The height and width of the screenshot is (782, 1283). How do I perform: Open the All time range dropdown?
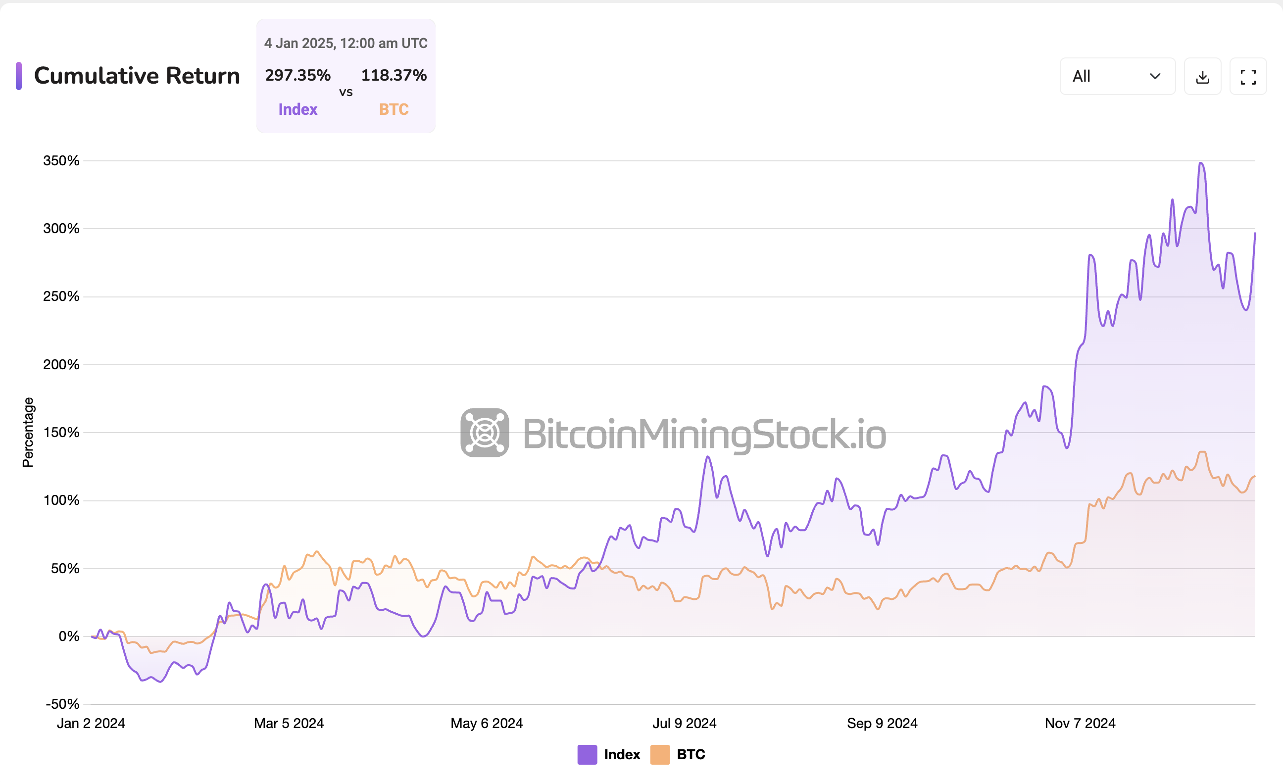1117,77
